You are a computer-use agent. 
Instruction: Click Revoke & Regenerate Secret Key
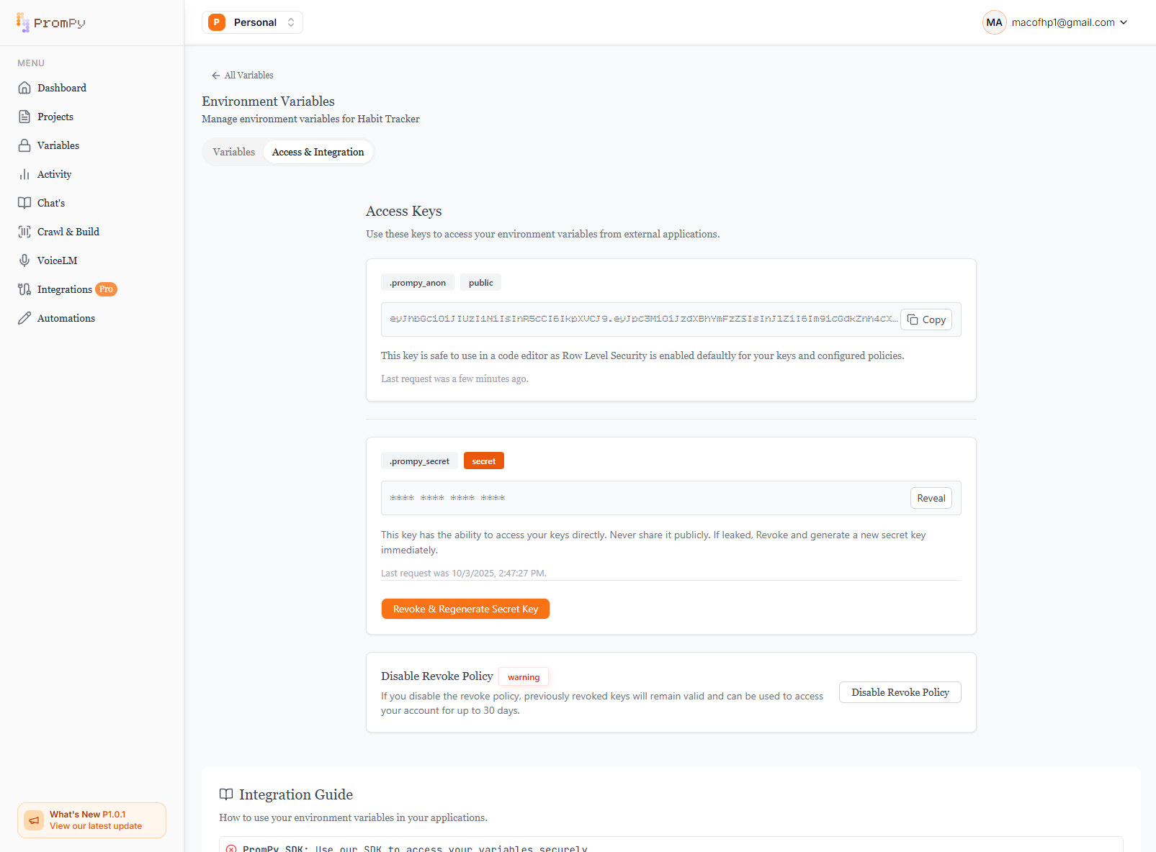click(465, 609)
